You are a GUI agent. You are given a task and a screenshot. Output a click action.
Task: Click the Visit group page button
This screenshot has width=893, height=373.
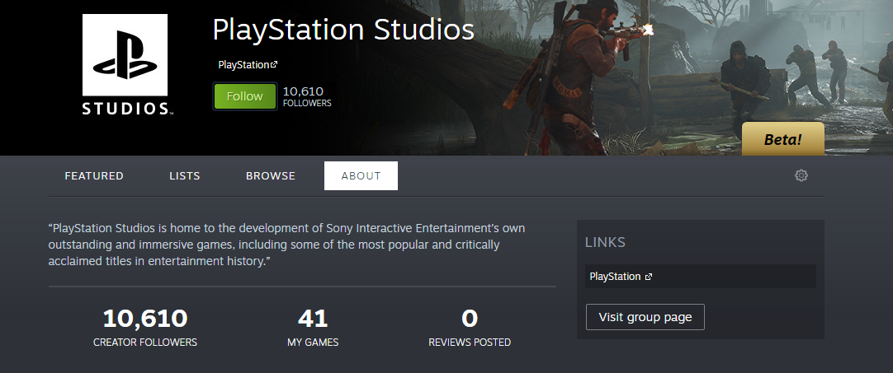(x=645, y=317)
